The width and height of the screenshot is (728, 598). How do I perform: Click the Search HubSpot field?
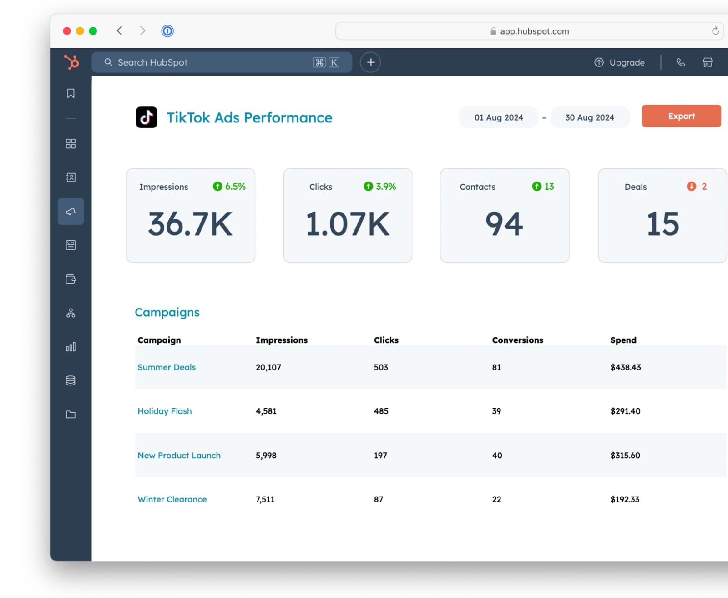(222, 62)
